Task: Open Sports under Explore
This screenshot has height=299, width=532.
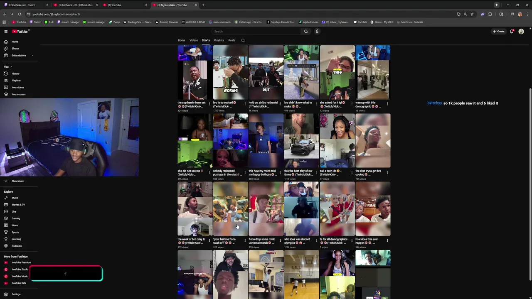Action: (x=15, y=232)
